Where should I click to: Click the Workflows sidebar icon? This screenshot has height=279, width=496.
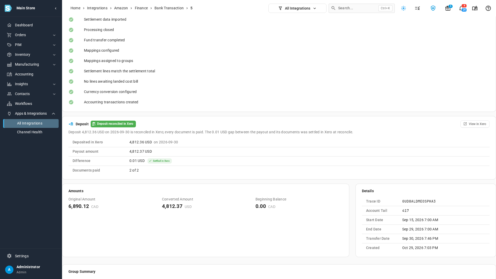[x=9, y=104]
